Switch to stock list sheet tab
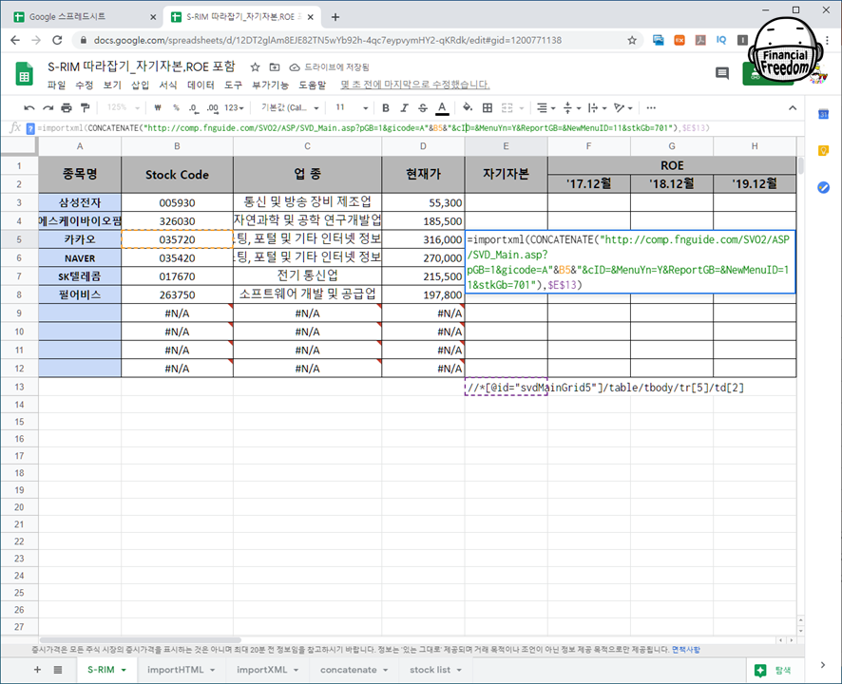 [430, 670]
